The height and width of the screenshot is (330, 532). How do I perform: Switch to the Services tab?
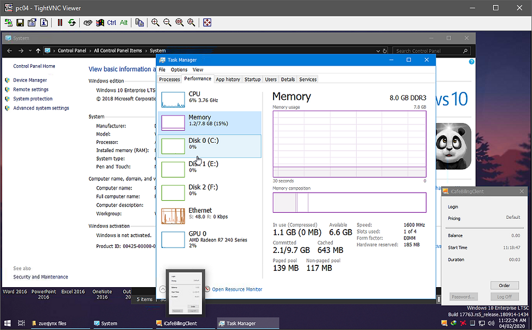pyautogui.click(x=308, y=79)
